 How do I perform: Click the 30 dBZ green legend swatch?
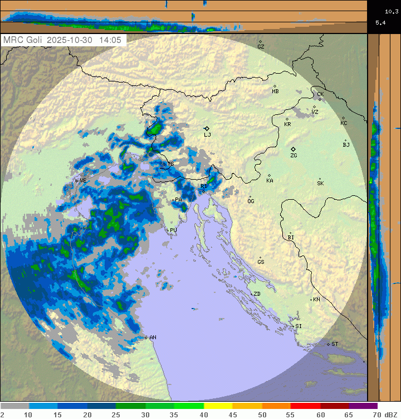click(x=159, y=406)
